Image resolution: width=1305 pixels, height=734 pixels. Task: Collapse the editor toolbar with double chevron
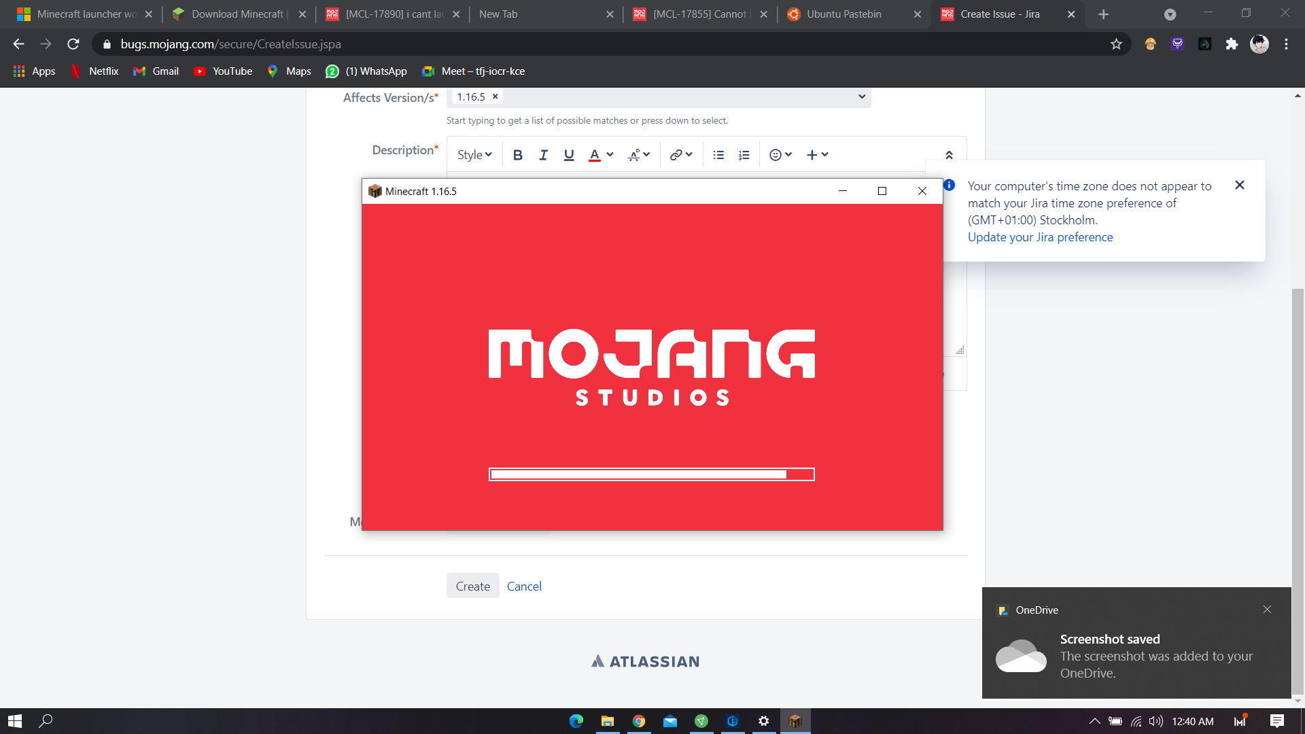click(x=949, y=155)
